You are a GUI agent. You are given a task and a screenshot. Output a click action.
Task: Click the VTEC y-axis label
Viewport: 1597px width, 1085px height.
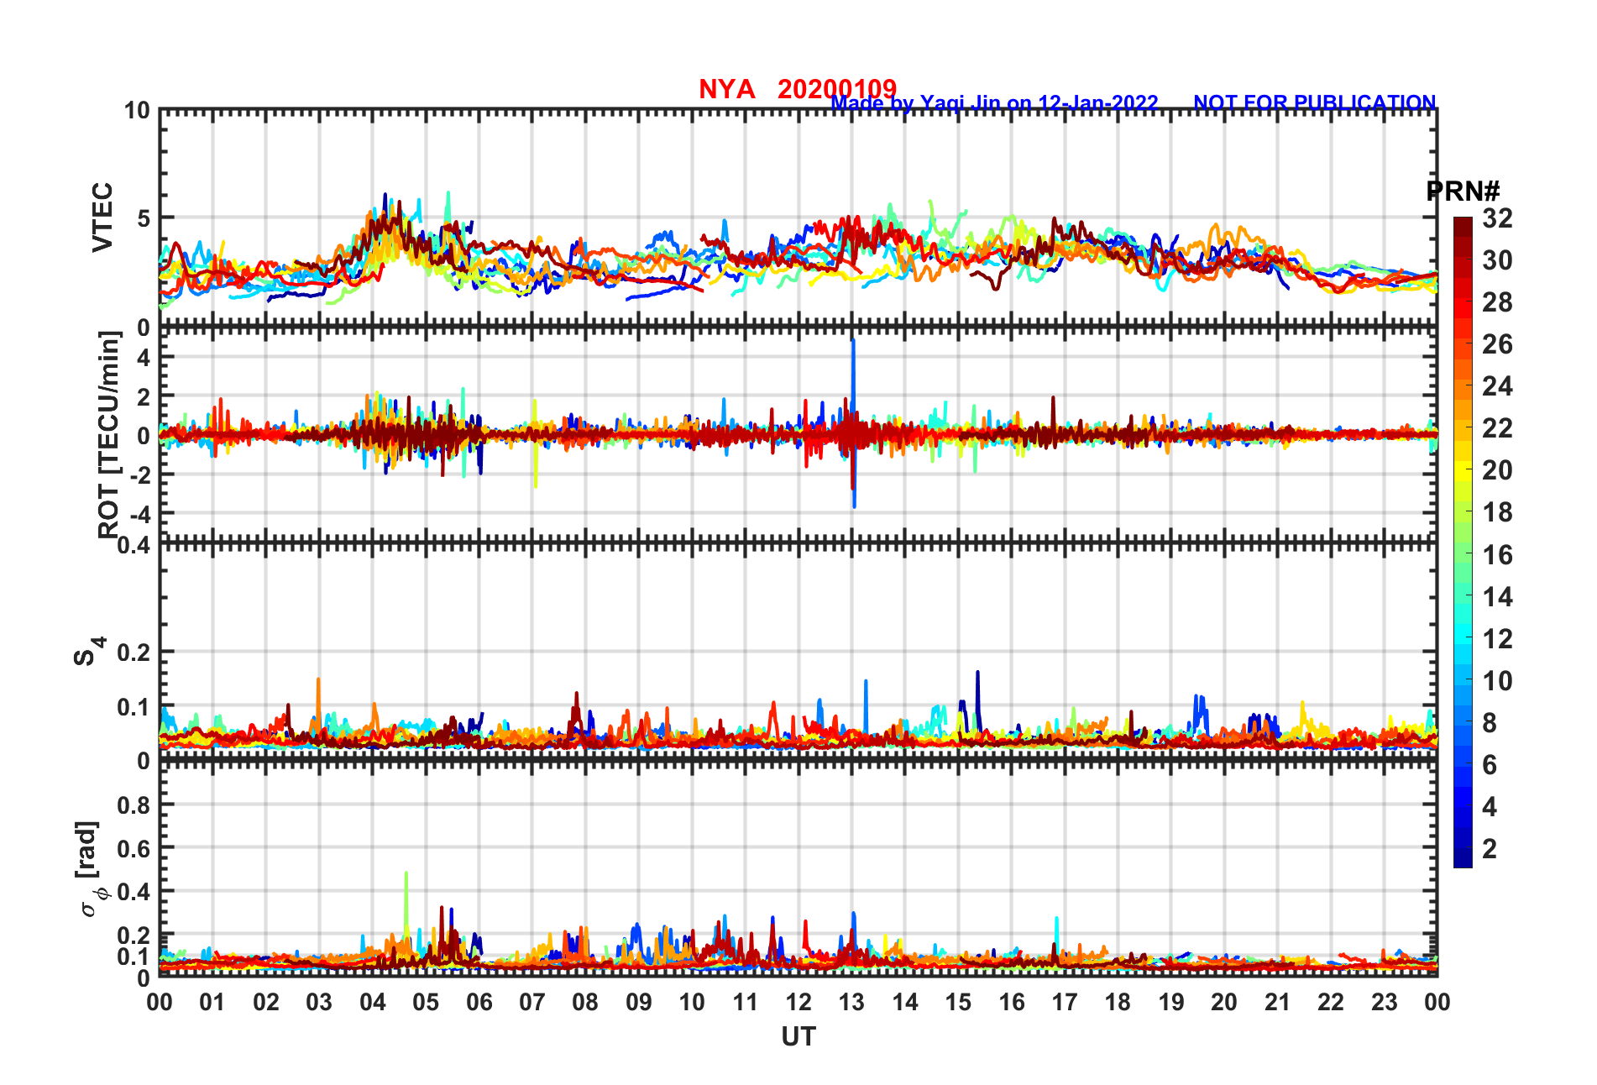(102, 218)
